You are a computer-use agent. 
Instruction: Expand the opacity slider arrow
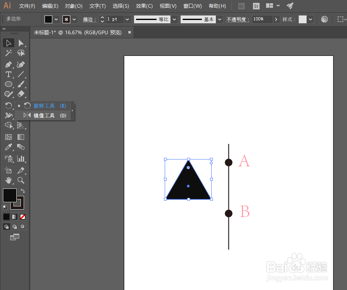point(276,20)
